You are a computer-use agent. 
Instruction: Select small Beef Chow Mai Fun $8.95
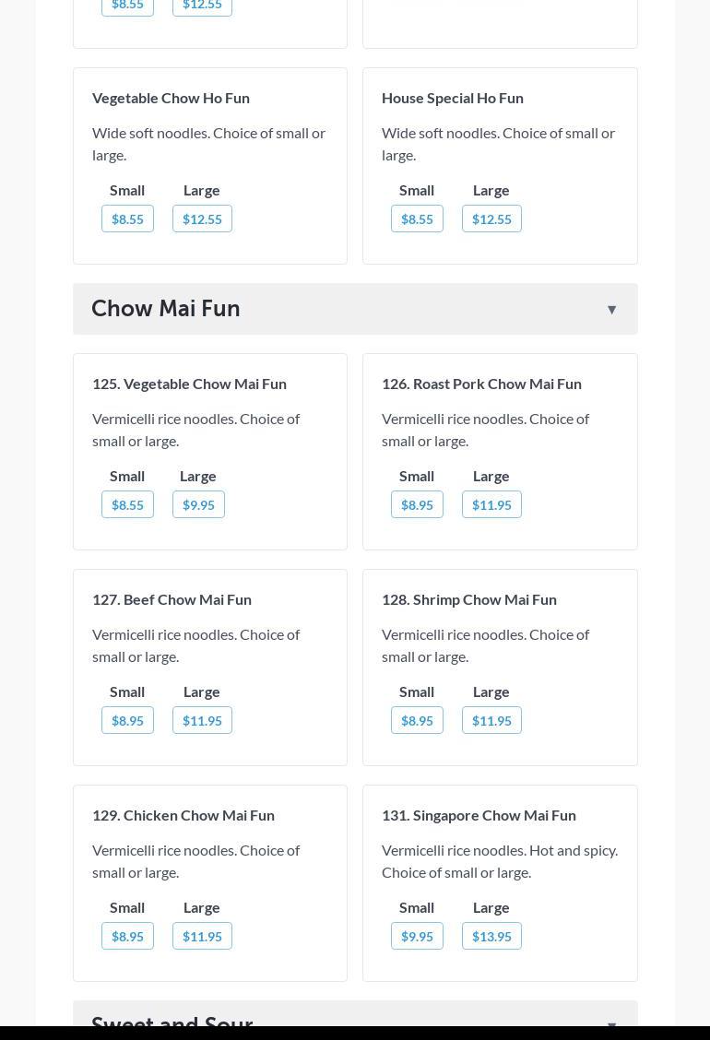tap(127, 721)
